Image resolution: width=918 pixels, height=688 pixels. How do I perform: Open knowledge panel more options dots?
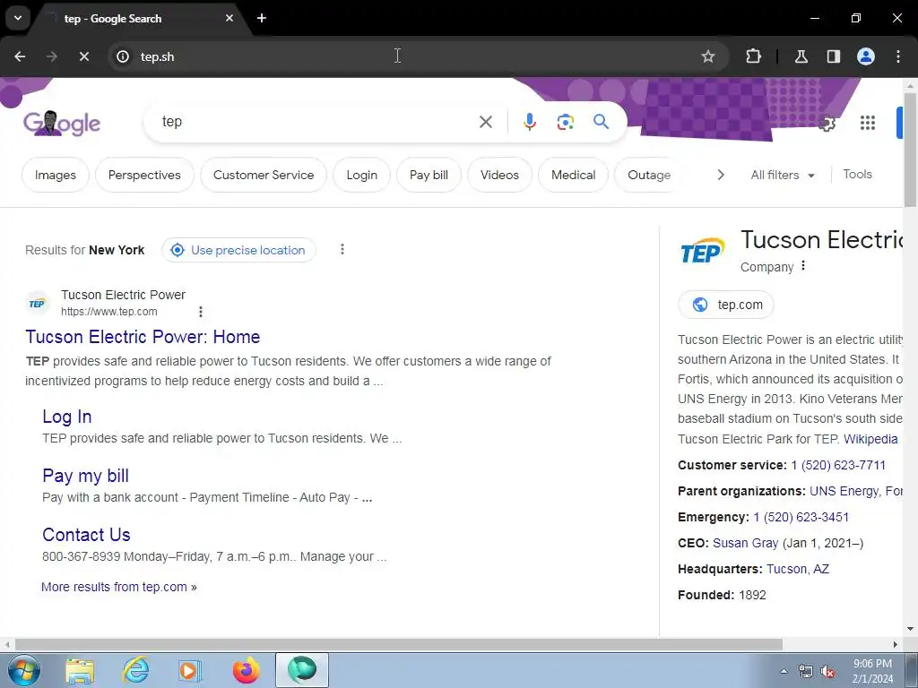803,265
